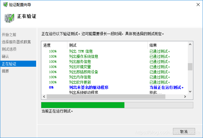Select the 列出系统驱动程序 row

(115, 92)
